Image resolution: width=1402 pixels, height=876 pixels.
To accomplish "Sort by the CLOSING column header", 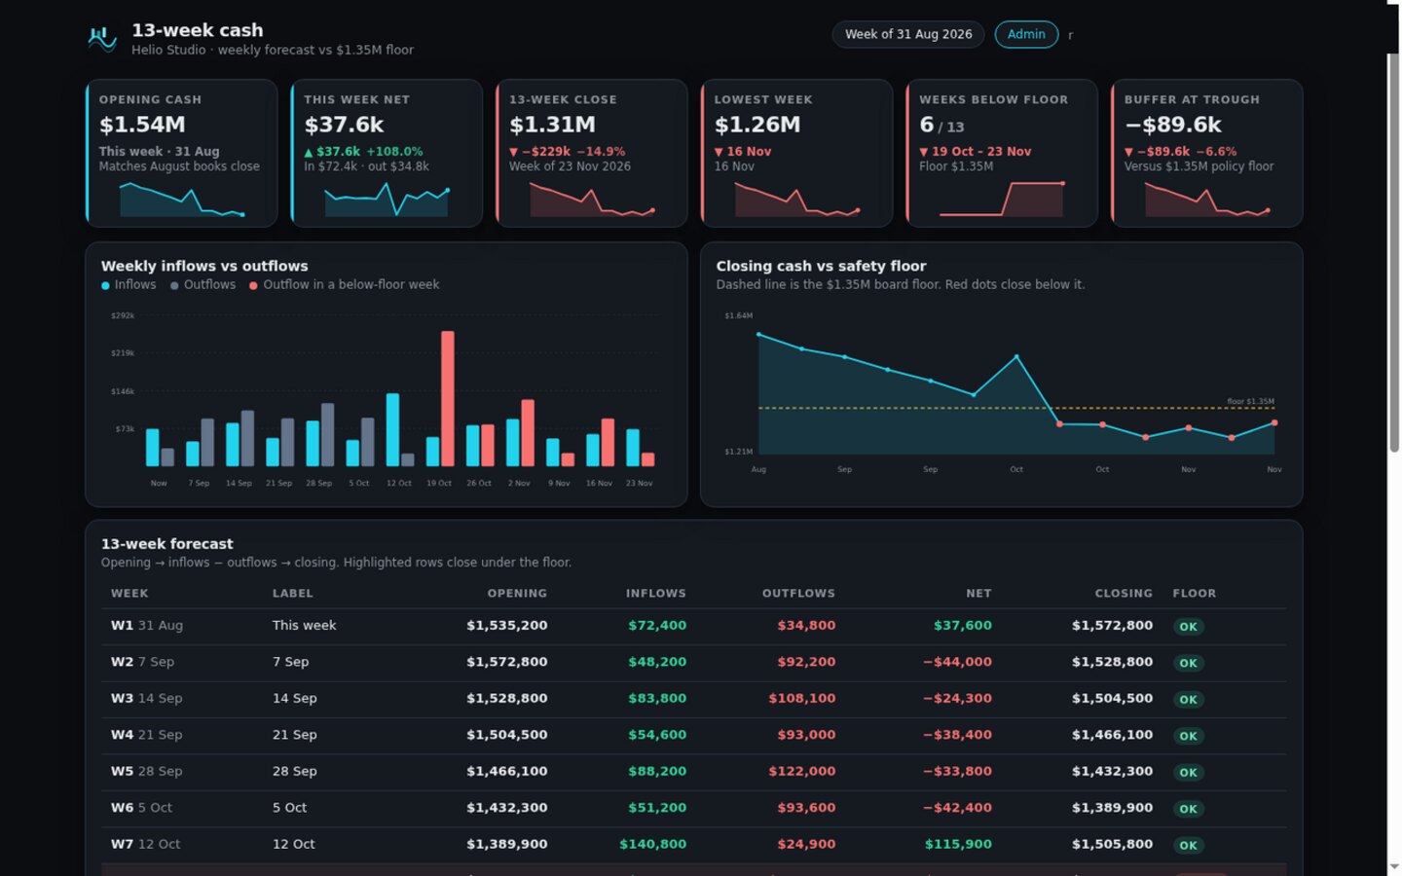I will (x=1124, y=593).
